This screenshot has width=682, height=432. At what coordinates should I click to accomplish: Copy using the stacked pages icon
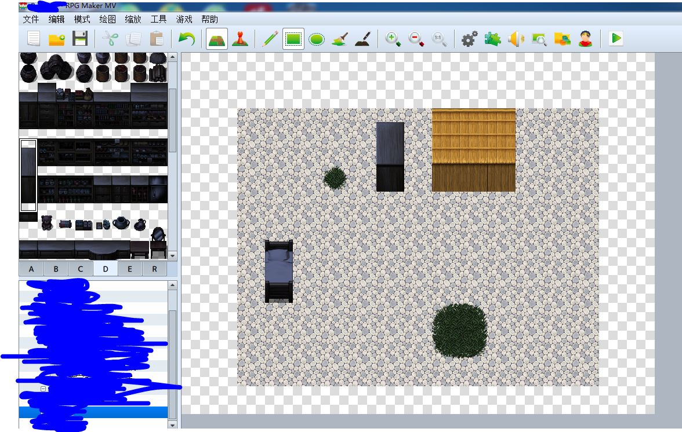(x=133, y=39)
